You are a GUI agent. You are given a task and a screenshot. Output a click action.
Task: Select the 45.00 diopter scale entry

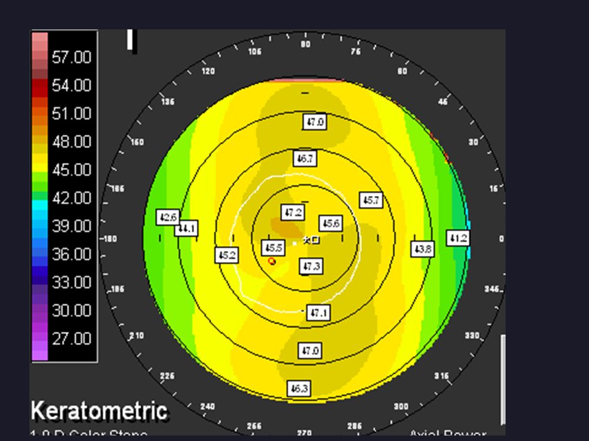(x=71, y=170)
